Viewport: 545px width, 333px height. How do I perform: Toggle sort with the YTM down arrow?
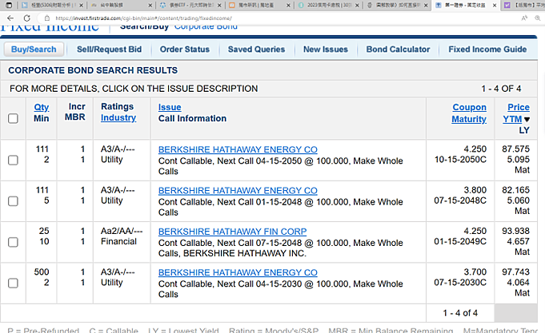(527, 119)
